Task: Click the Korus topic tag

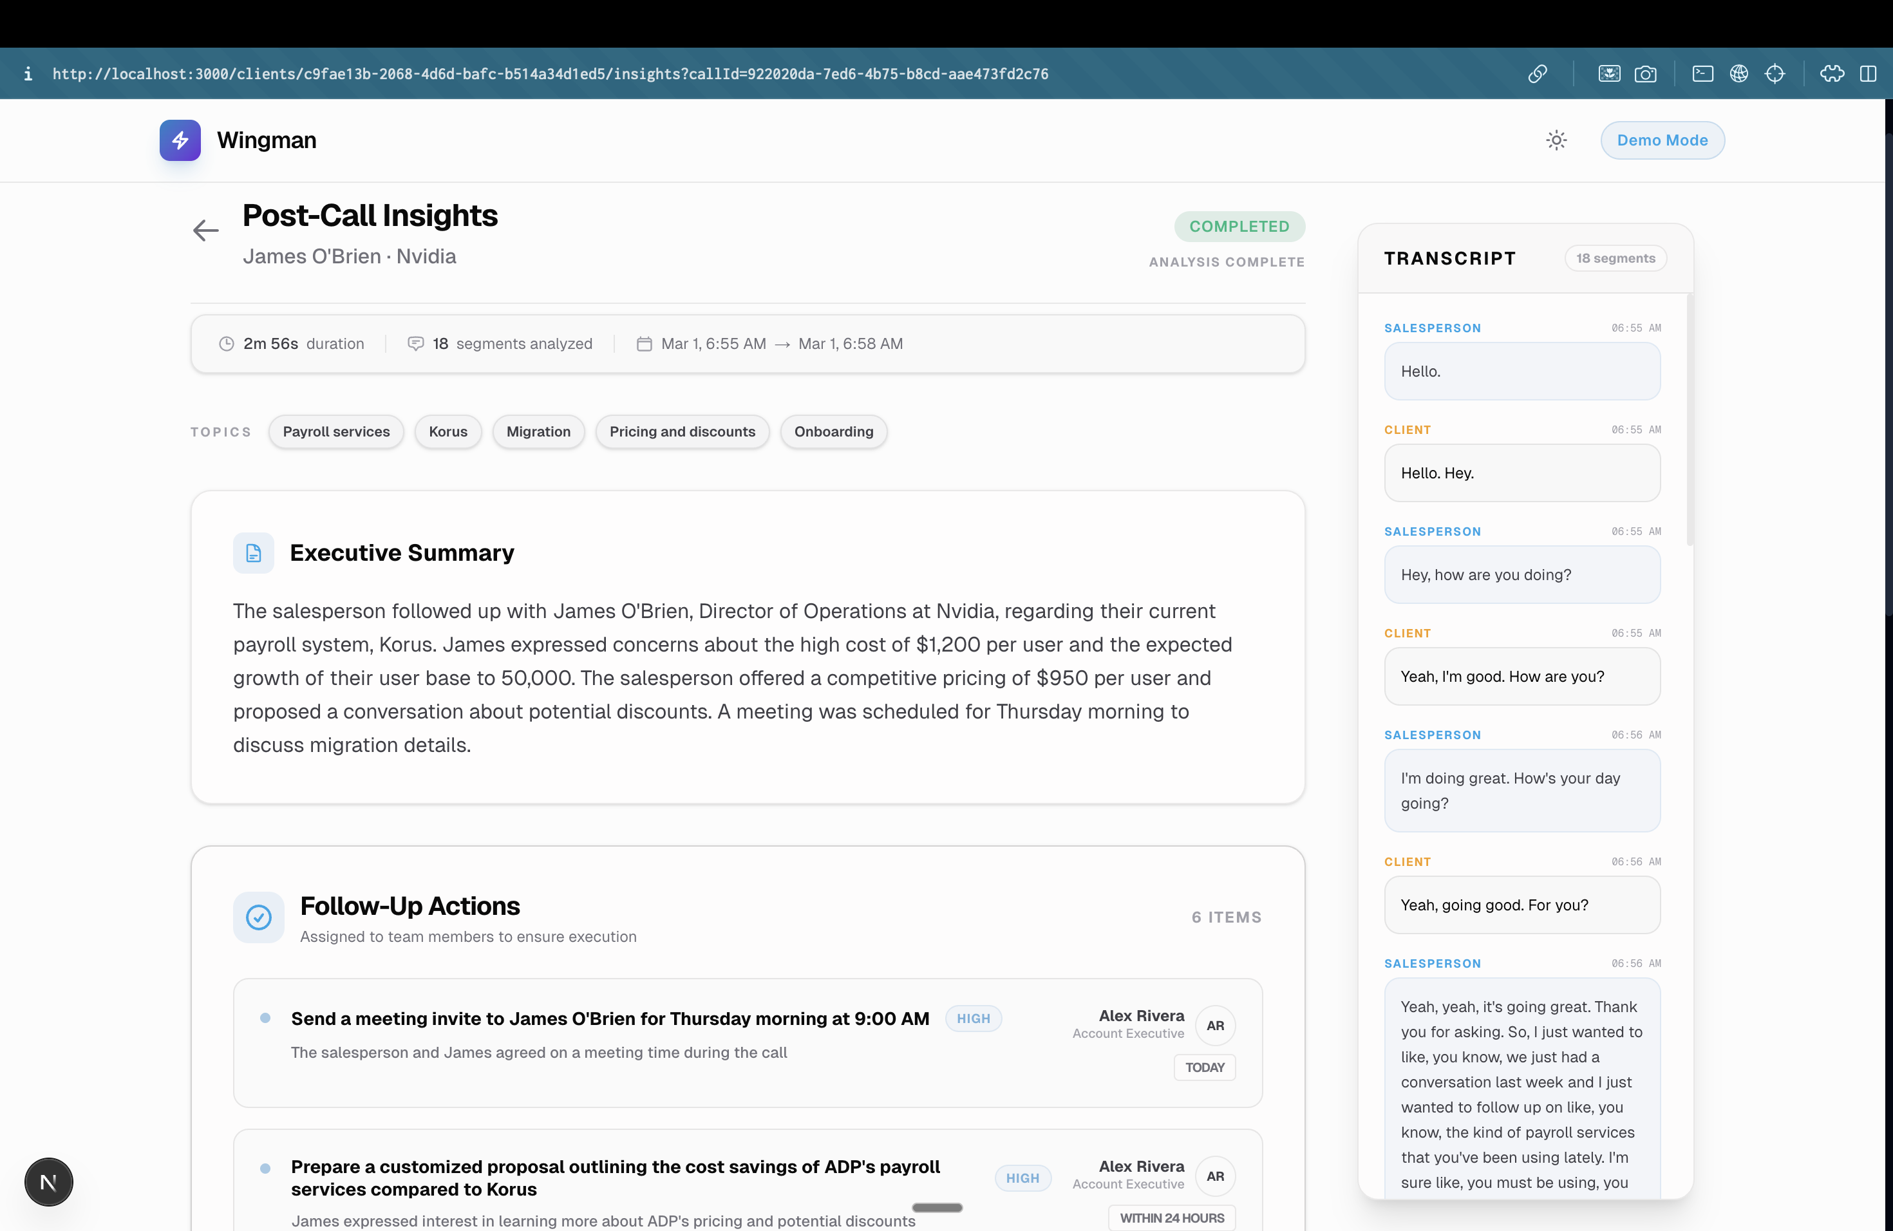Action: [x=447, y=432]
